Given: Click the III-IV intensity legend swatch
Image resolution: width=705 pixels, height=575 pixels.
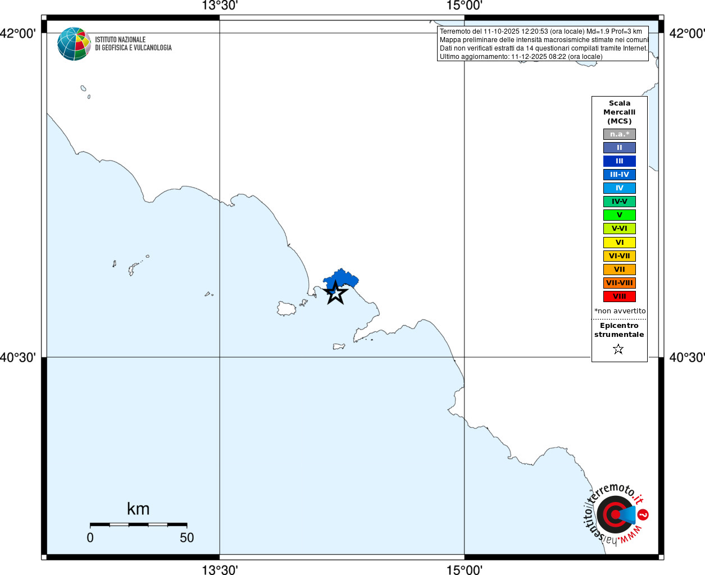Looking at the screenshot, I should coord(620,175).
